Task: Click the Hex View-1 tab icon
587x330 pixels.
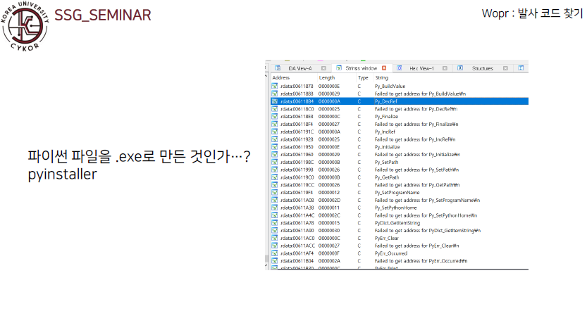Action: [399, 68]
